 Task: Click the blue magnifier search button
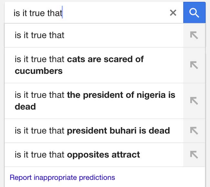194,13
